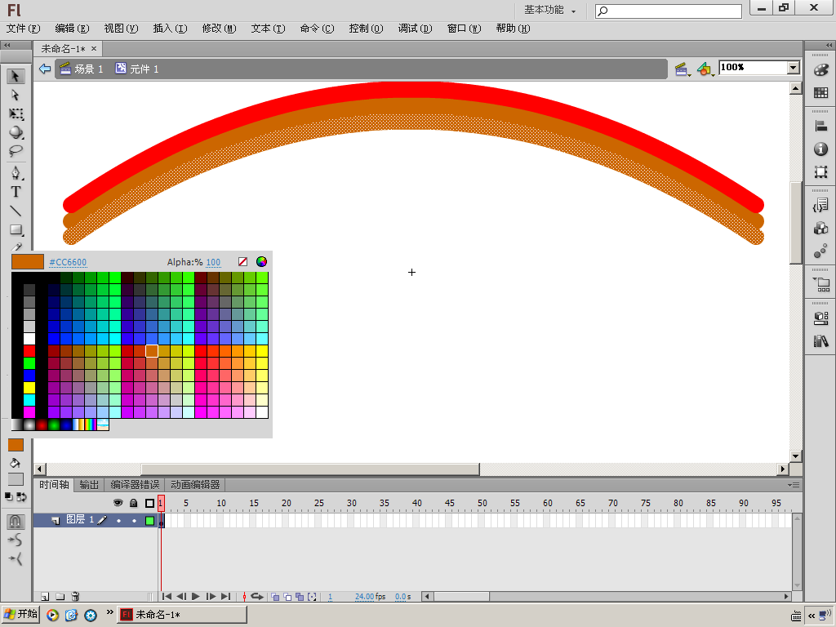Toggle lock dot of 图层 1

[134, 520]
